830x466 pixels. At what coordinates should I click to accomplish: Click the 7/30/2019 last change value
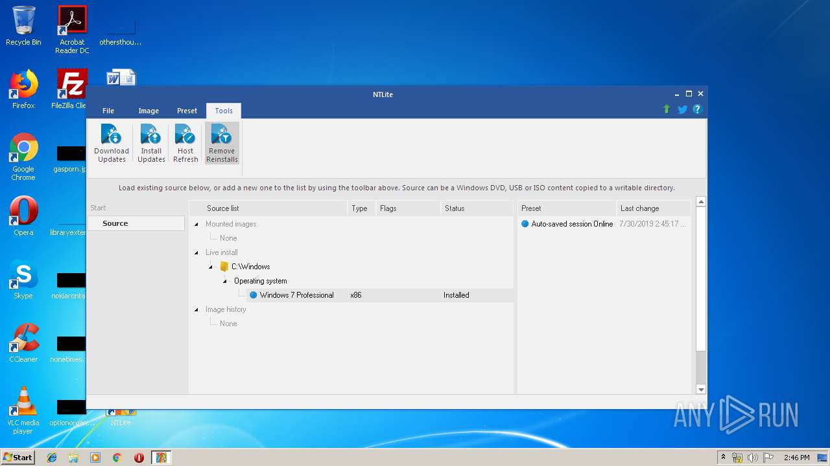coord(652,224)
